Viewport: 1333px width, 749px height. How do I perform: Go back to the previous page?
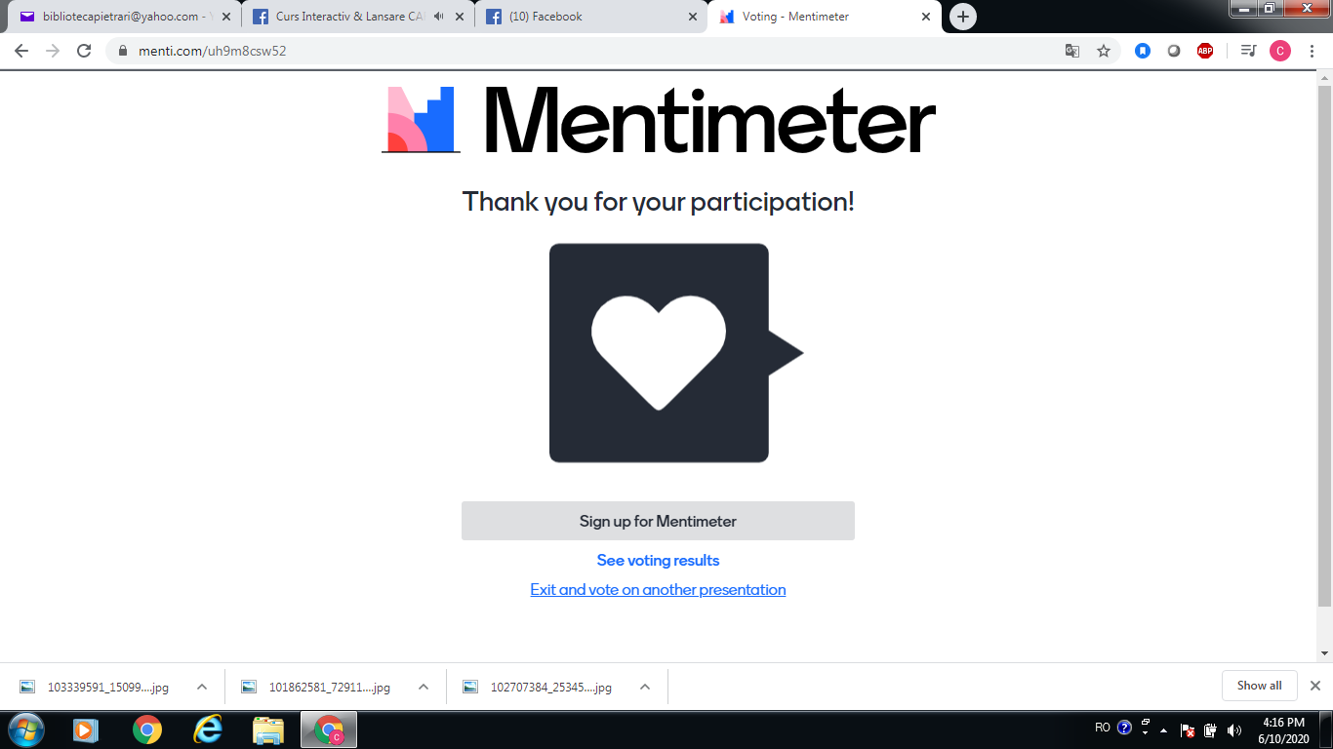(21, 51)
